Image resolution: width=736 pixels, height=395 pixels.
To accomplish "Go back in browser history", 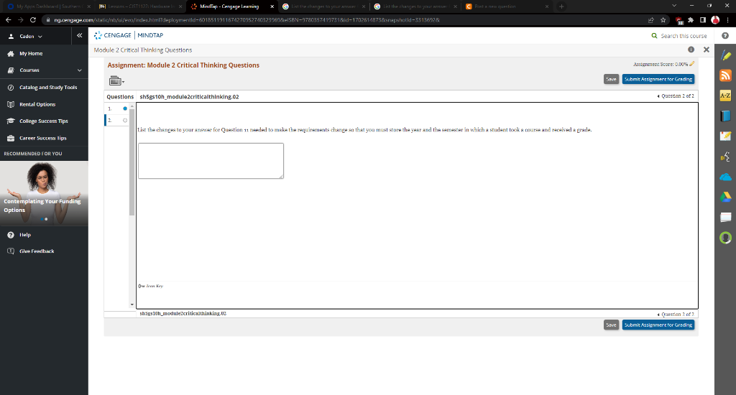I will (9, 19).
